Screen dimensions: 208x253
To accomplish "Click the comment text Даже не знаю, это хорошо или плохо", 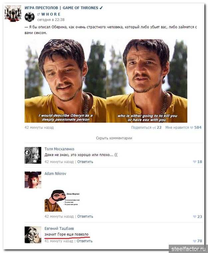I will tap(81, 155).
